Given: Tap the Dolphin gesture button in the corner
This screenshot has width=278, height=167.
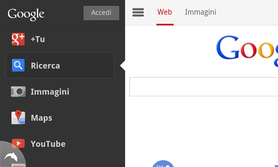Looking at the screenshot, I should 11,156.
